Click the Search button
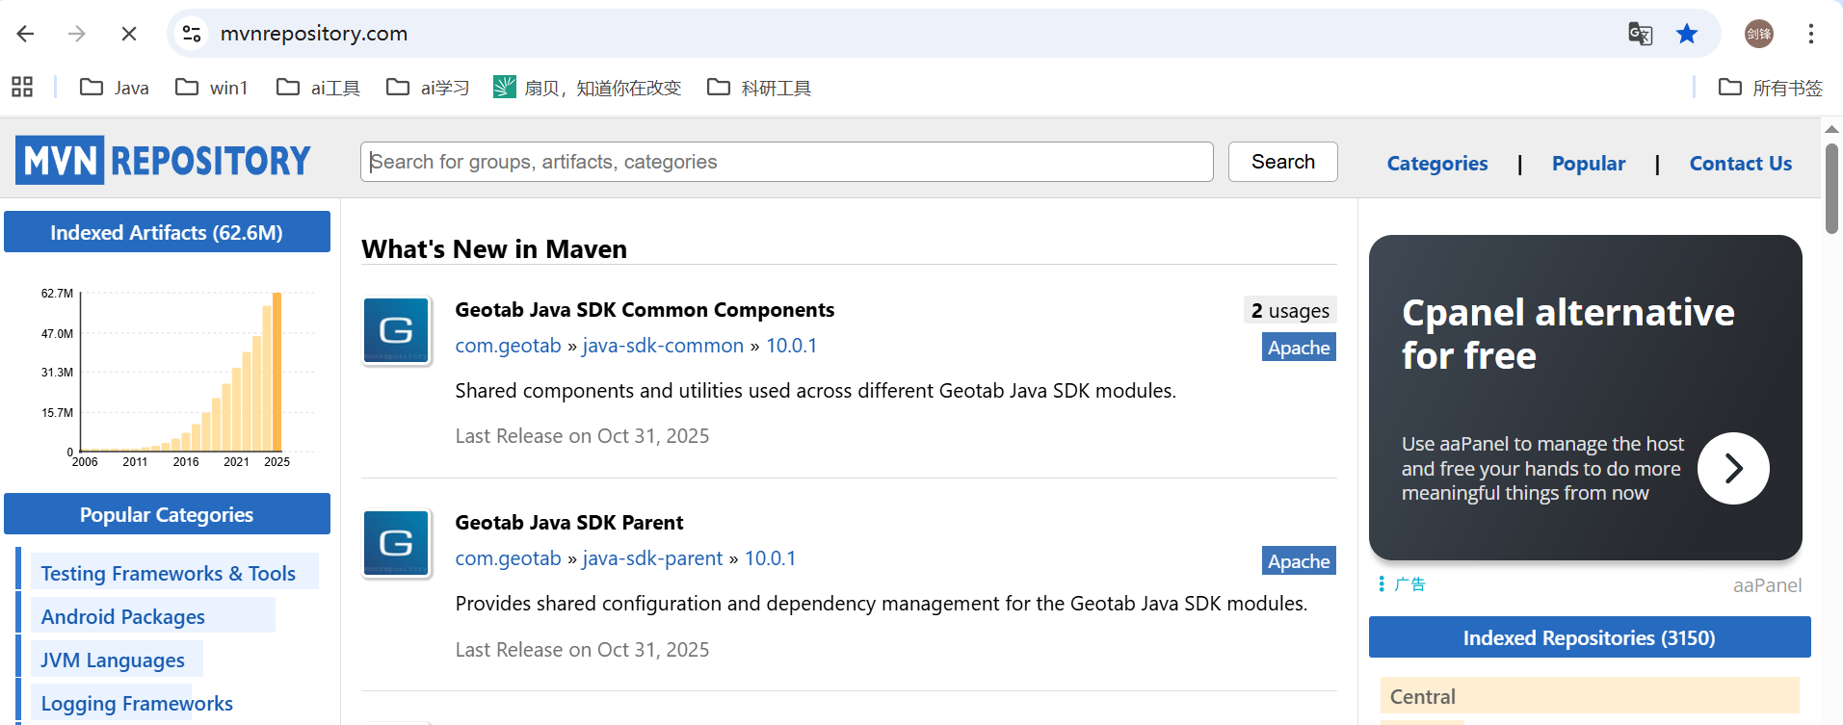Image resolution: width=1843 pixels, height=725 pixels. 1282,162
